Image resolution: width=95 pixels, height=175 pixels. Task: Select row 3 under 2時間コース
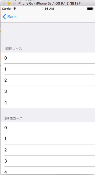[48, 161]
